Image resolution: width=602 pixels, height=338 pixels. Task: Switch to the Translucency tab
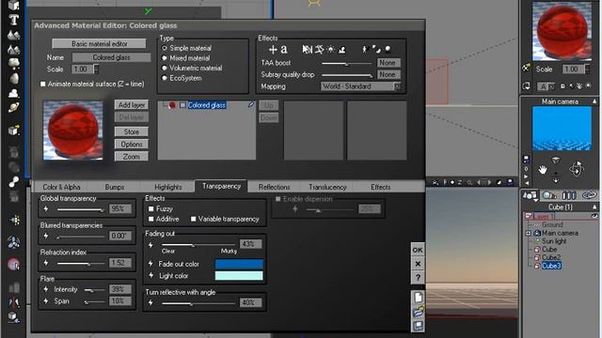327,188
